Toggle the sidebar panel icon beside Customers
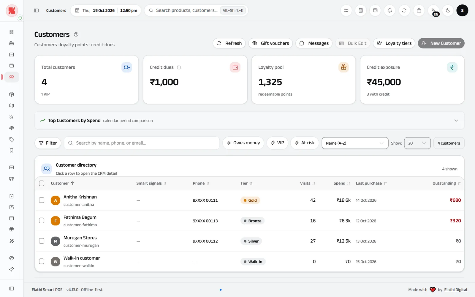 click(x=37, y=10)
